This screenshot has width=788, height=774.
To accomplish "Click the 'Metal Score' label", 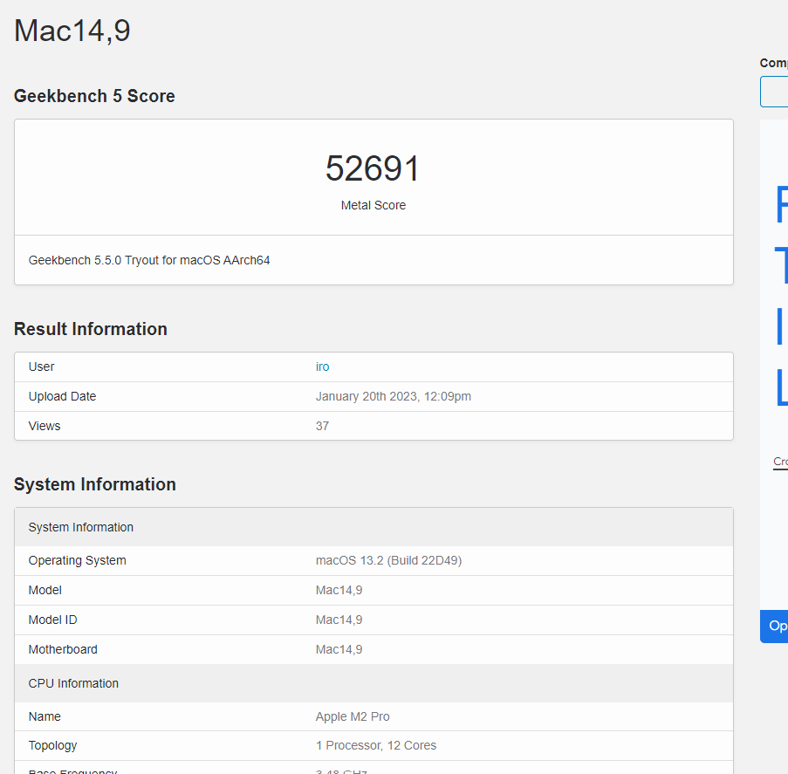I will pyautogui.click(x=373, y=205).
